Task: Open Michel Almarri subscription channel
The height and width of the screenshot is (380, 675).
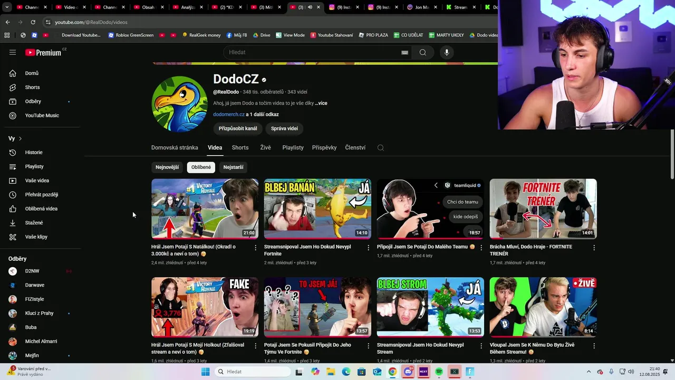Action: [x=41, y=341]
